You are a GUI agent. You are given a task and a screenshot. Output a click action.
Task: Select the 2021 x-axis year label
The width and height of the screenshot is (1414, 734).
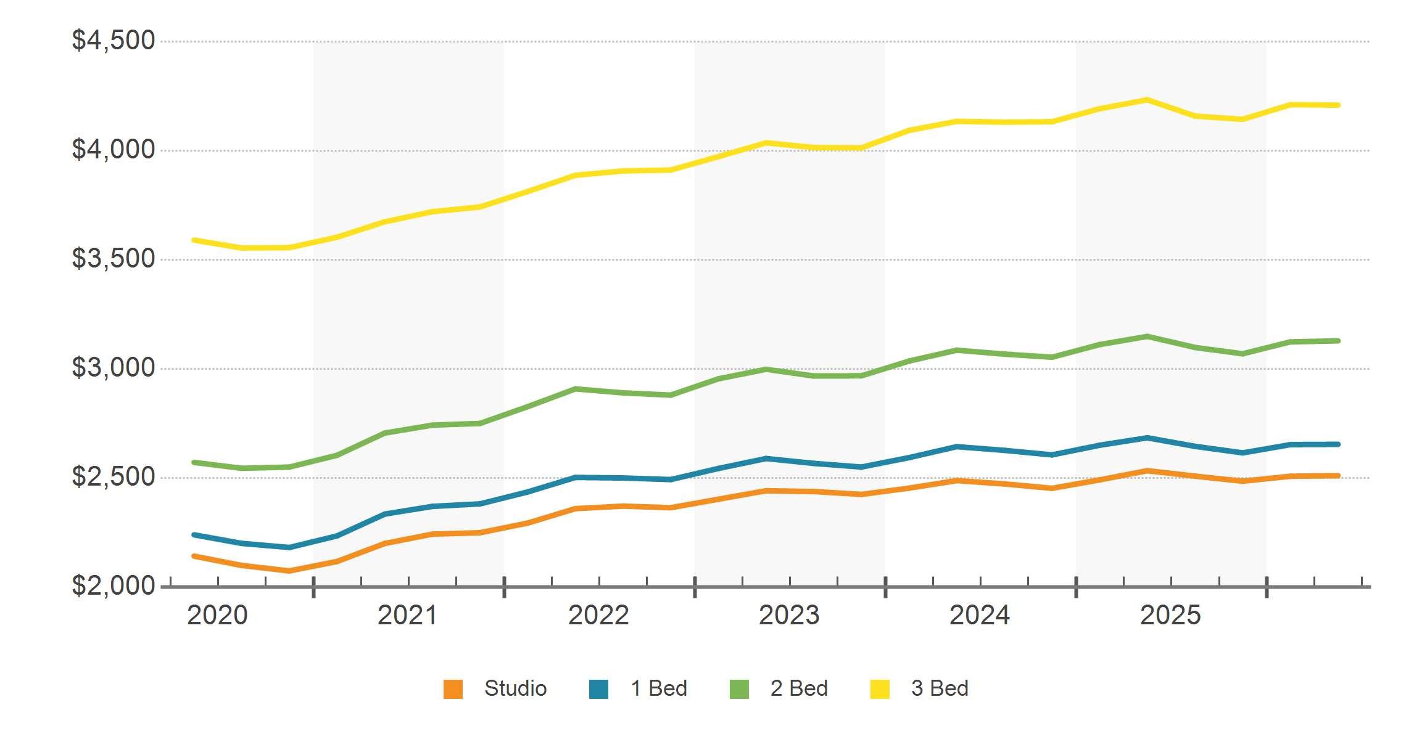pyautogui.click(x=408, y=615)
